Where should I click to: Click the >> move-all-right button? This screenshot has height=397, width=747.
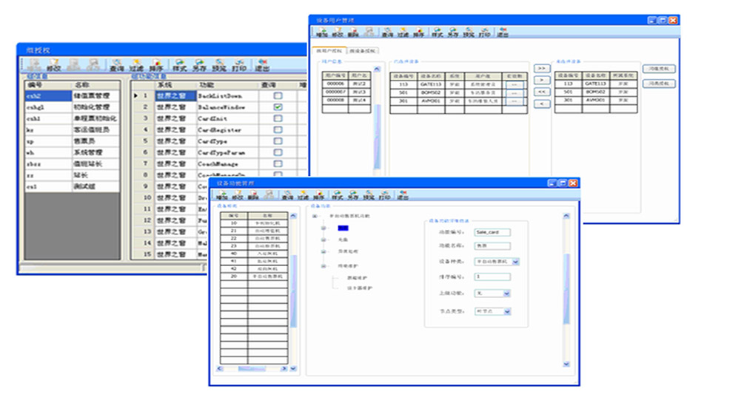click(542, 68)
